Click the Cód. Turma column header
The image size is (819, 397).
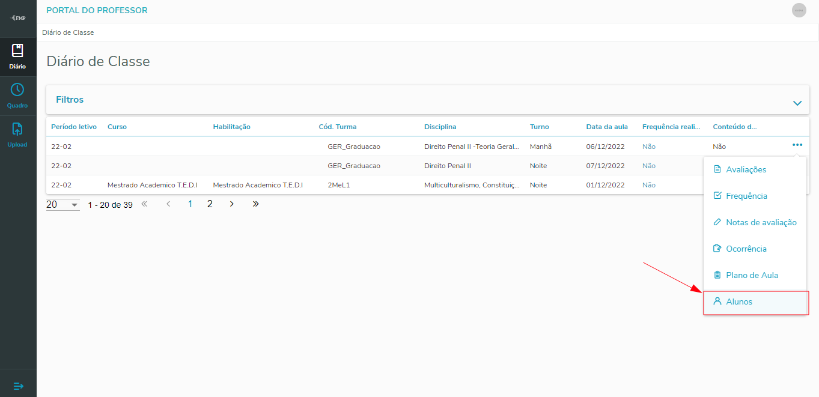point(338,127)
